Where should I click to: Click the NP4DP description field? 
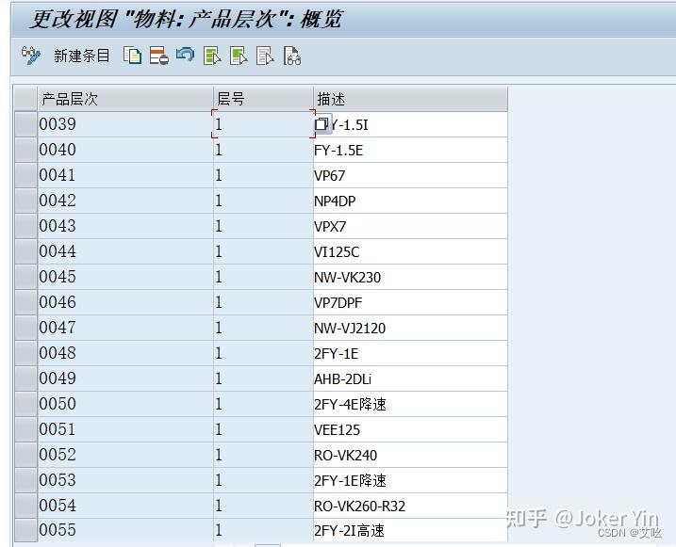(410, 201)
